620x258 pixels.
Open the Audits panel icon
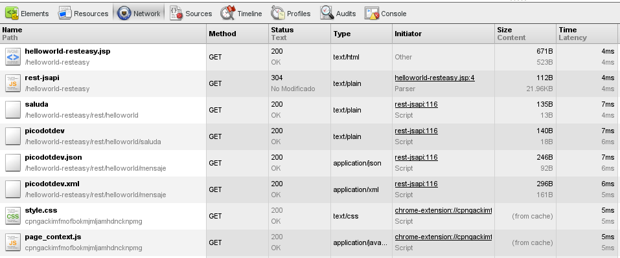[x=327, y=13]
